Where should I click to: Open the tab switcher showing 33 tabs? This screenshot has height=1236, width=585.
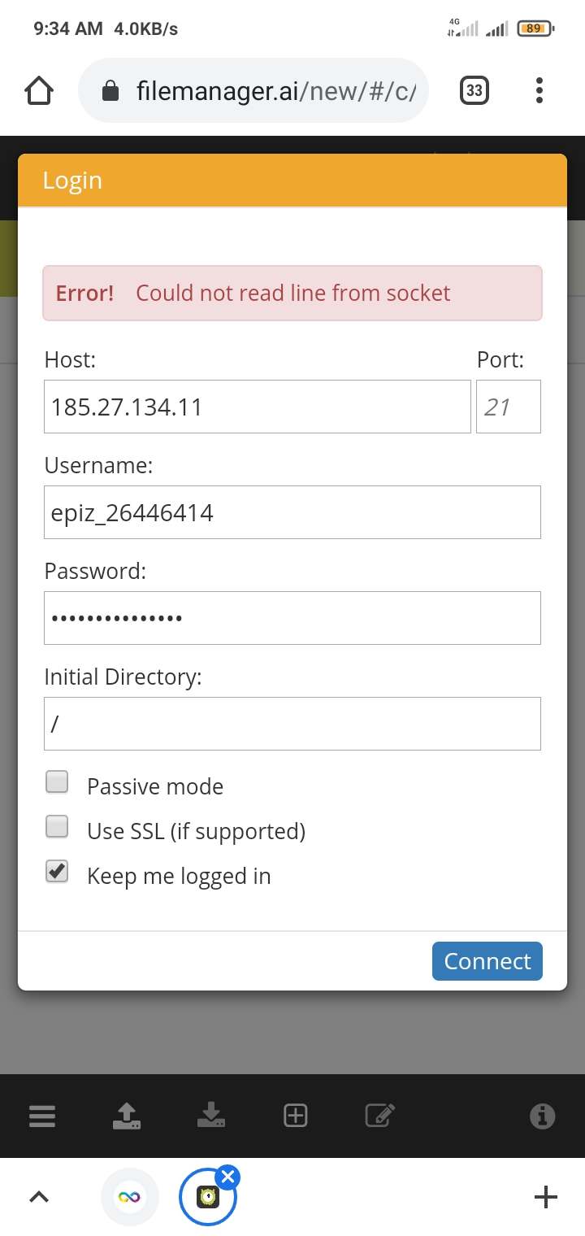tap(474, 90)
